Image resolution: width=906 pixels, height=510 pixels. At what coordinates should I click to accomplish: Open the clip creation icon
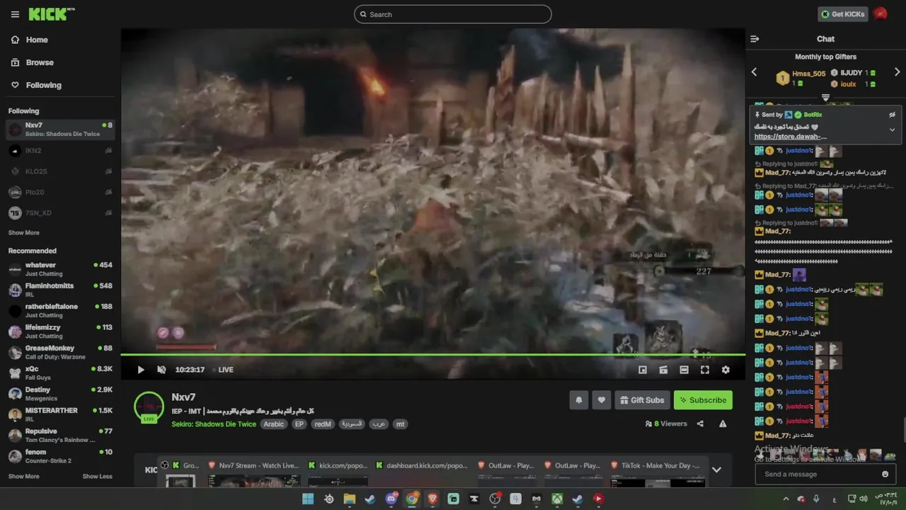pos(663,370)
